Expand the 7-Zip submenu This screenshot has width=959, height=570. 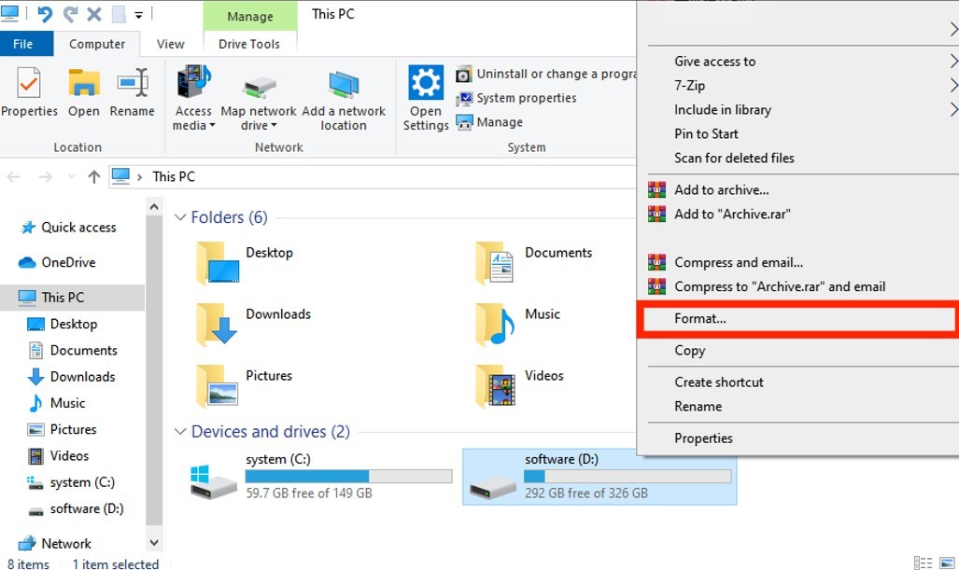[x=690, y=85]
